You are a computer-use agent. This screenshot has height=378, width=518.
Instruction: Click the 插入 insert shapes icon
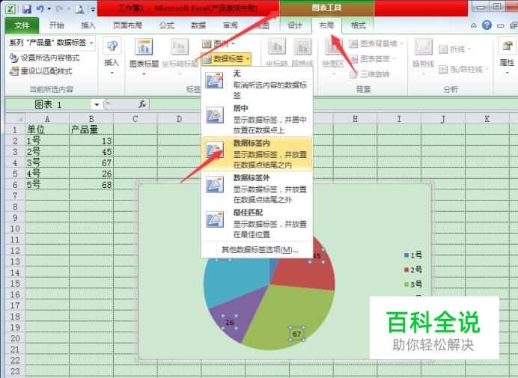112,46
